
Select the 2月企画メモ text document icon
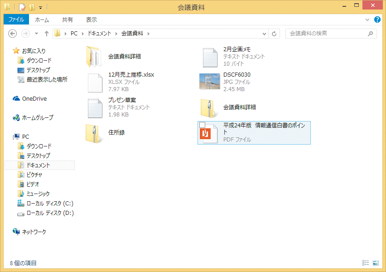coord(210,58)
